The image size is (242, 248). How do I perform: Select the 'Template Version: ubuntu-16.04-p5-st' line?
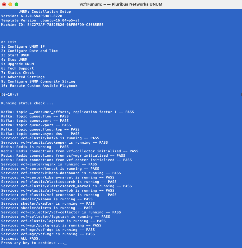tap(40, 20)
